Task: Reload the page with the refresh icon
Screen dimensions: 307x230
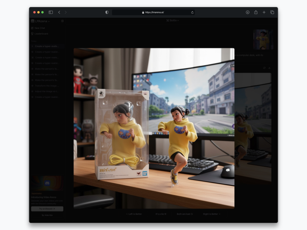Action: [x=192, y=12]
